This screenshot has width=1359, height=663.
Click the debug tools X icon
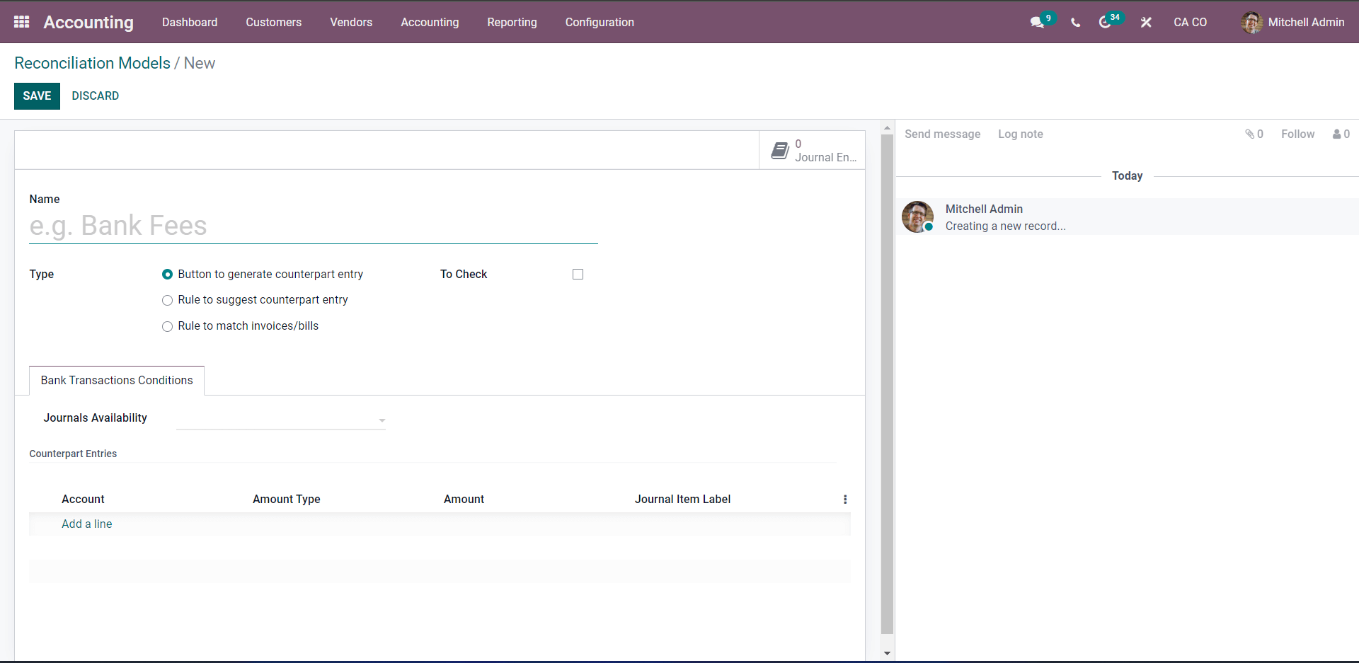point(1146,23)
